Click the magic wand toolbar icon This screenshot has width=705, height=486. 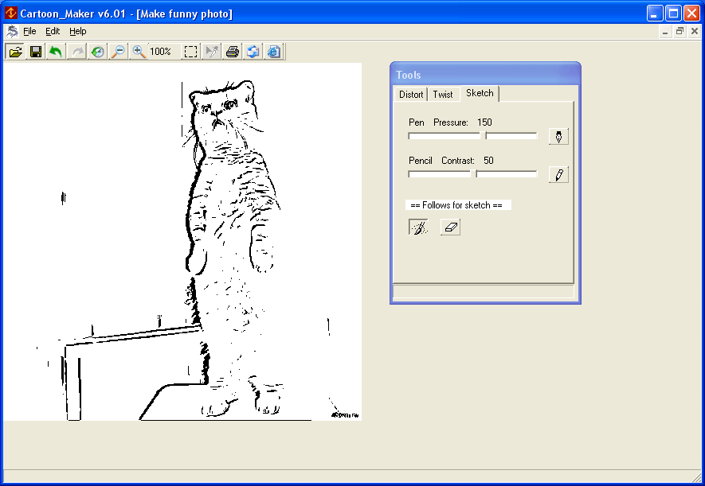(210, 51)
